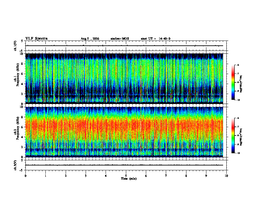The width and height of the screenshot is (255, 197).
Task: Click the "-10" label on the ch.2 color bar
Action: [238, 153]
